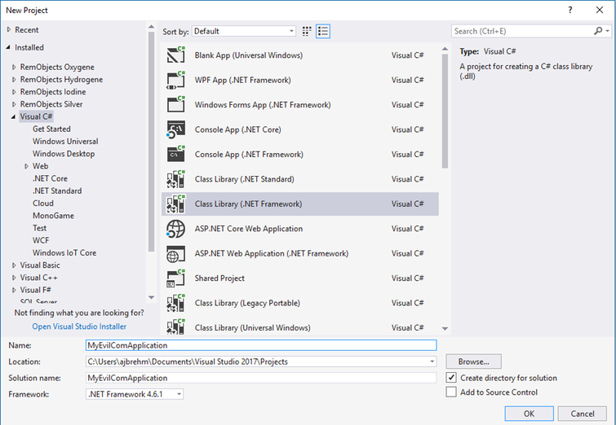The height and width of the screenshot is (425, 616).
Task: Click the Blank App (Universal Windows) template icon
Action: click(176, 55)
